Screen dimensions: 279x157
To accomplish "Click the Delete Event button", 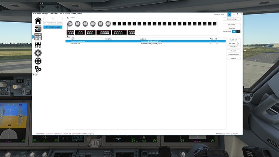I will (x=233, y=47).
